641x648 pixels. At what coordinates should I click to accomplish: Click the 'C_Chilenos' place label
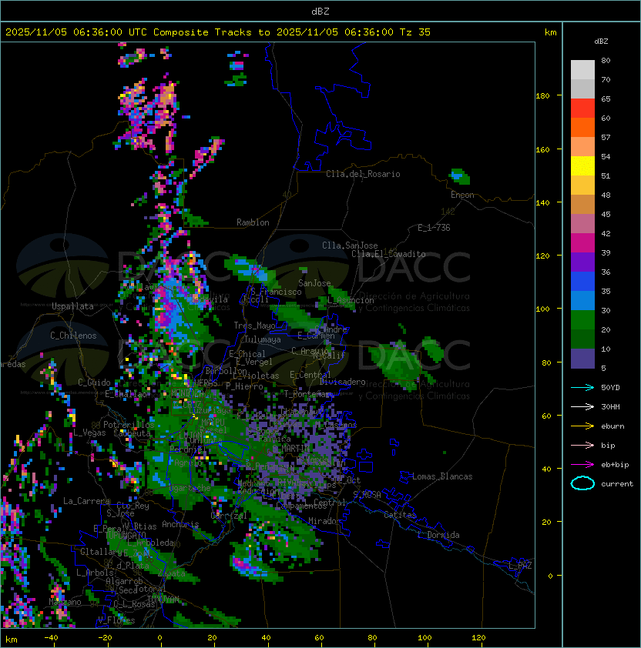click(x=73, y=336)
